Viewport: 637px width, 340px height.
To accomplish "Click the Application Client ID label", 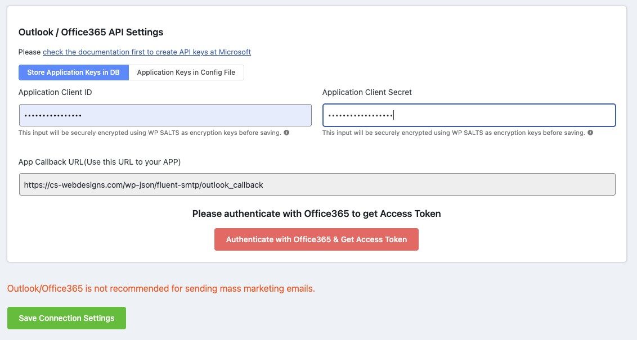I will (x=55, y=92).
